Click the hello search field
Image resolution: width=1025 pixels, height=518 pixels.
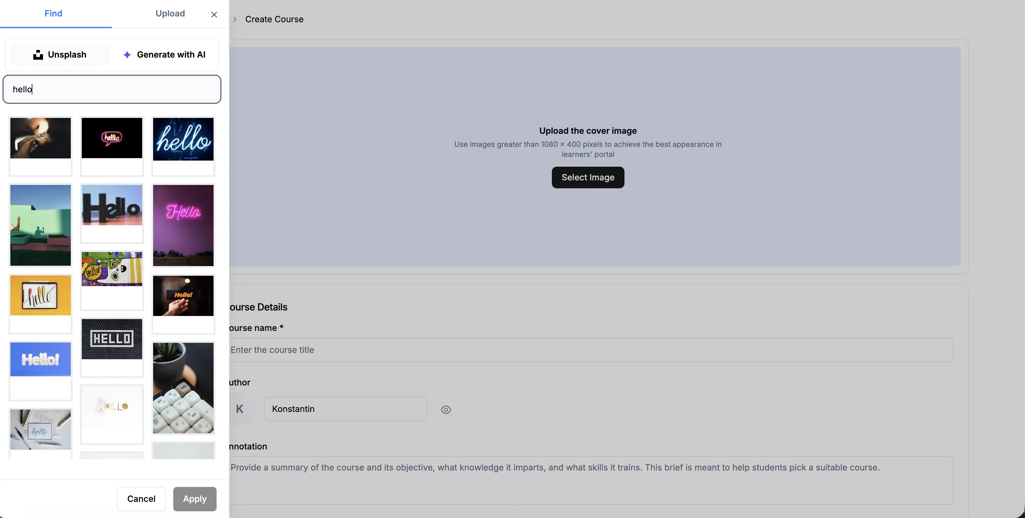[112, 89]
